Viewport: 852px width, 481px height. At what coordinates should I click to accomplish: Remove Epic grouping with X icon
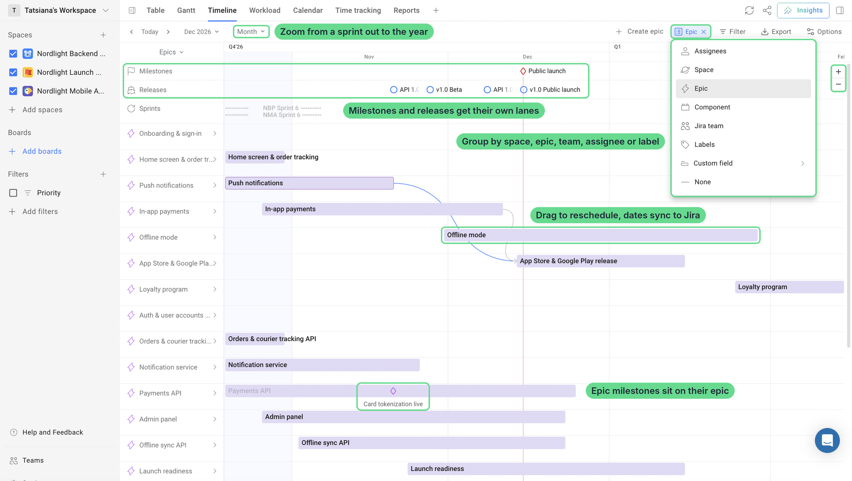[704, 32]
